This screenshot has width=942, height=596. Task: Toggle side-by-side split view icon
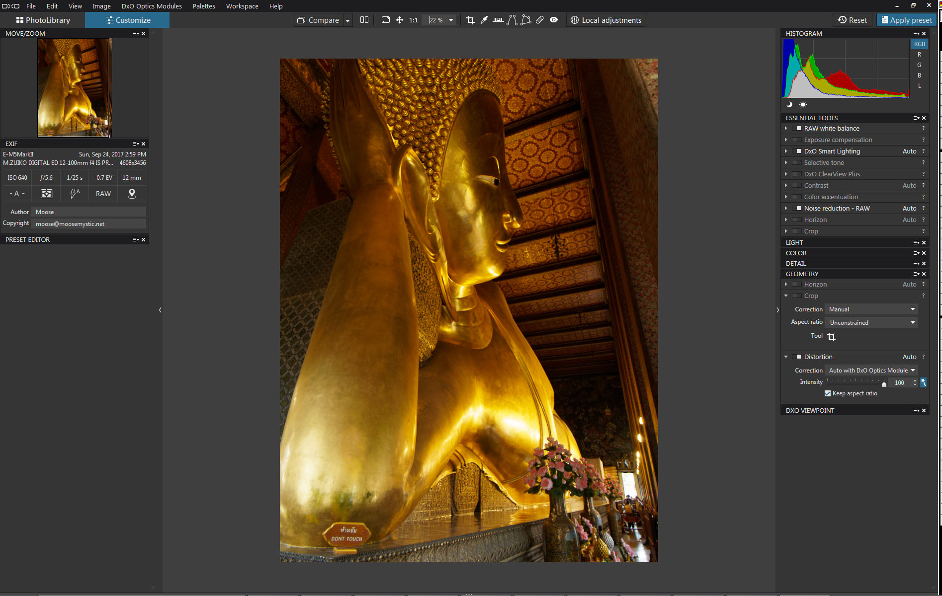click(x=364, y=20)
